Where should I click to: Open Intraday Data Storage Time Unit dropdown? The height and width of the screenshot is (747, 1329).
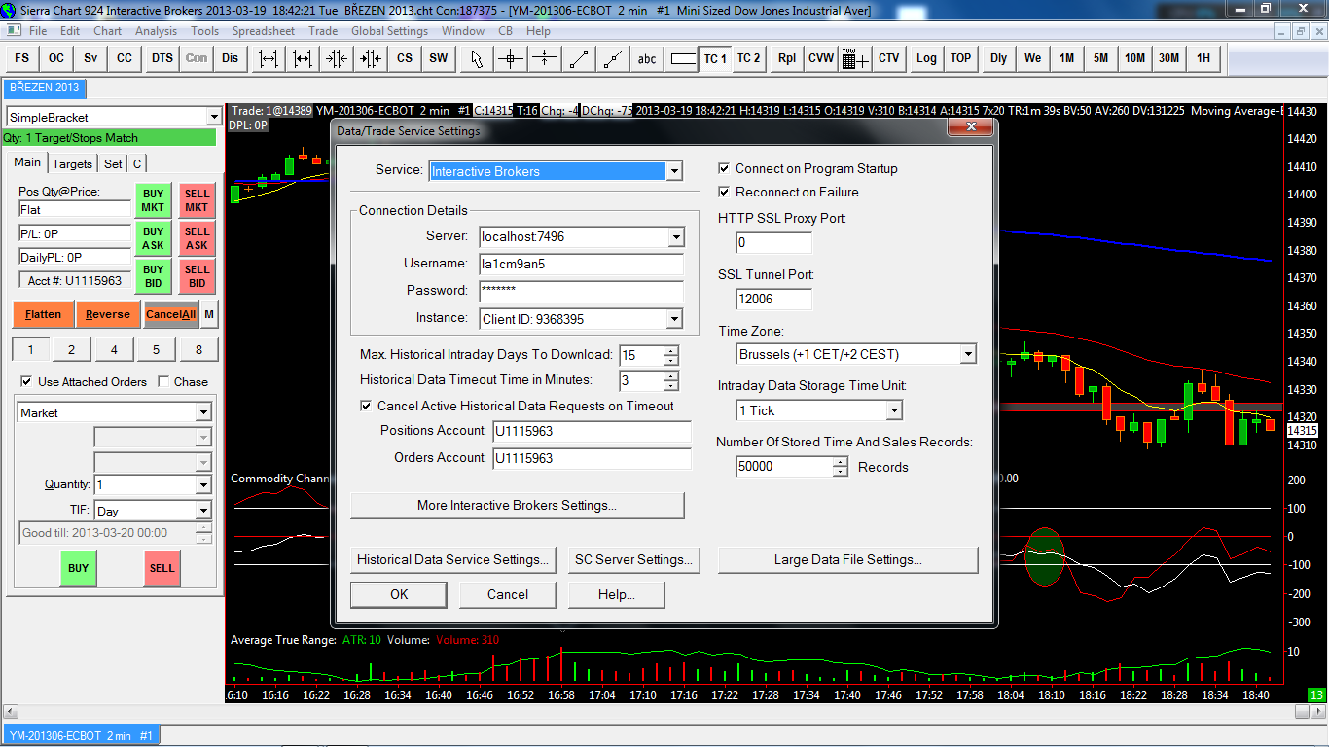[x=894, y=410]
